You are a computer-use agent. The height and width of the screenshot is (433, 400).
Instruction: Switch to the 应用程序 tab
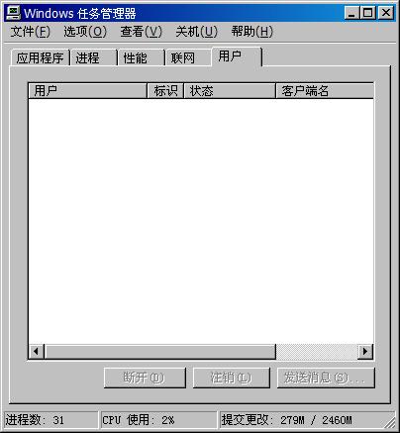pyautogui.click(x=41, y=58)
